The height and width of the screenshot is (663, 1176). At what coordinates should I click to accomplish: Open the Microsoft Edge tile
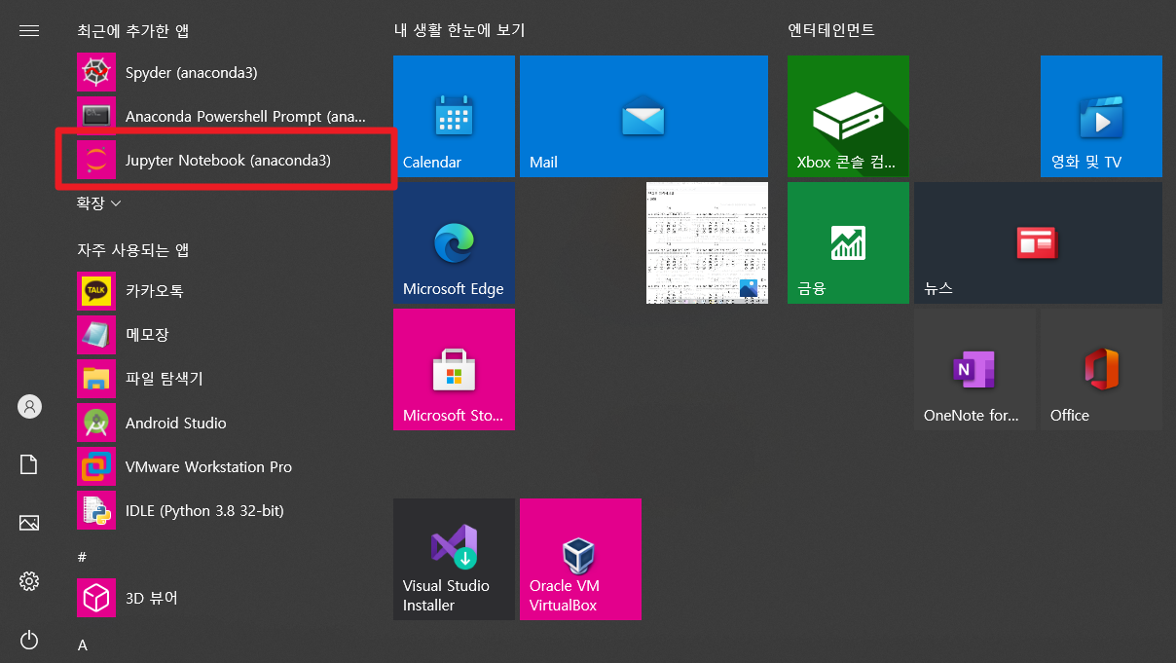(454, 242)
